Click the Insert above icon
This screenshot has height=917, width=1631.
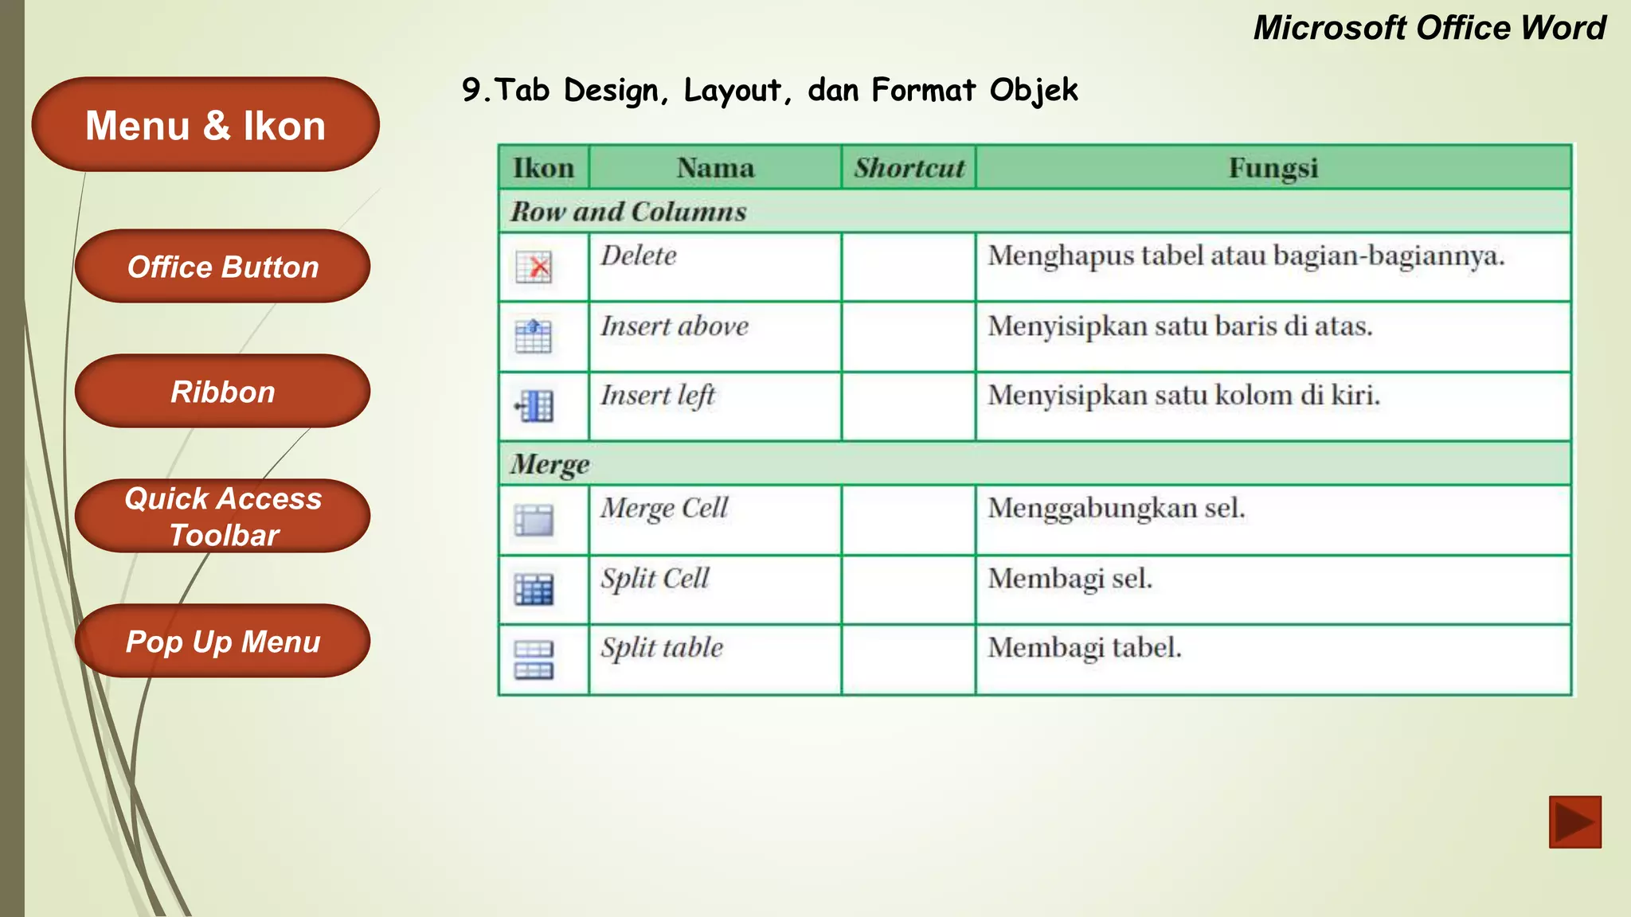pos(534,336)
